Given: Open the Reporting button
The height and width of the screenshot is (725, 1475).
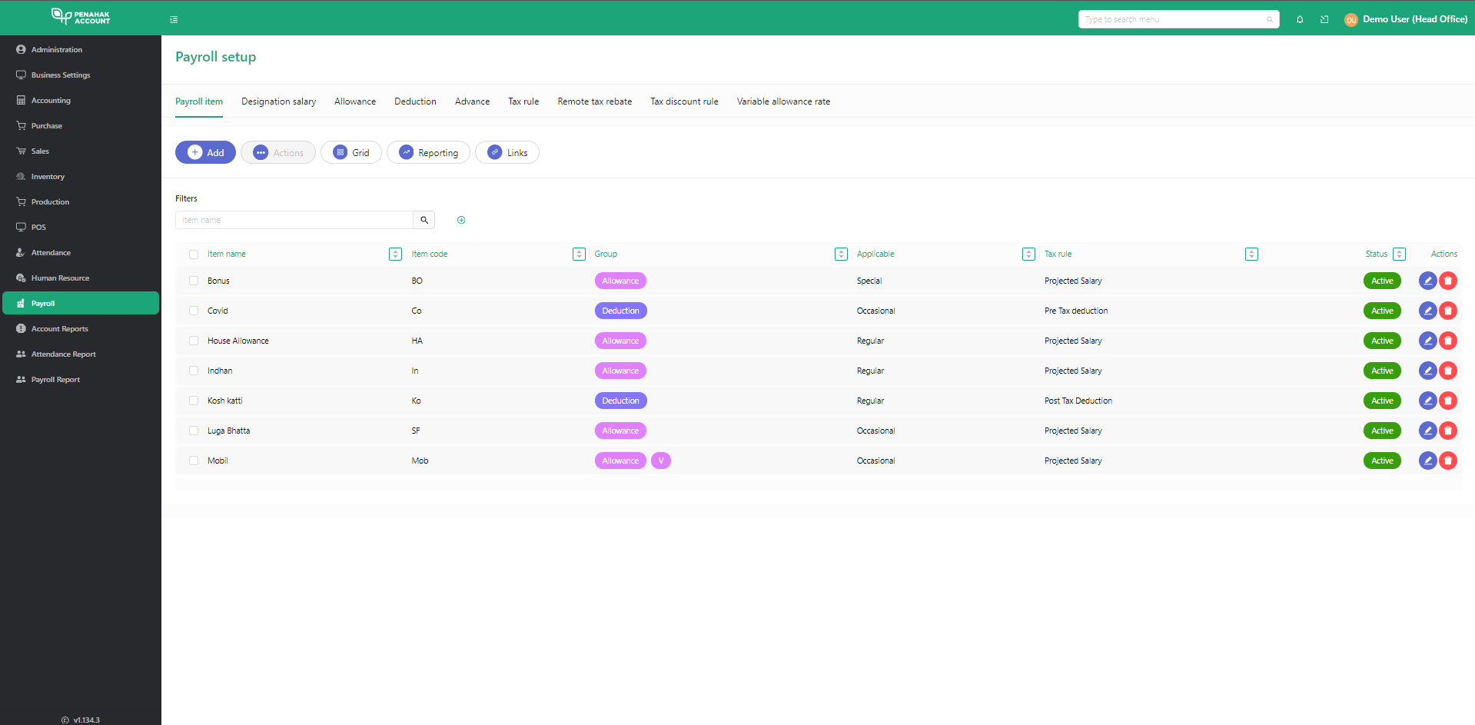Looking at the screenshot, I should pos(428,152).
